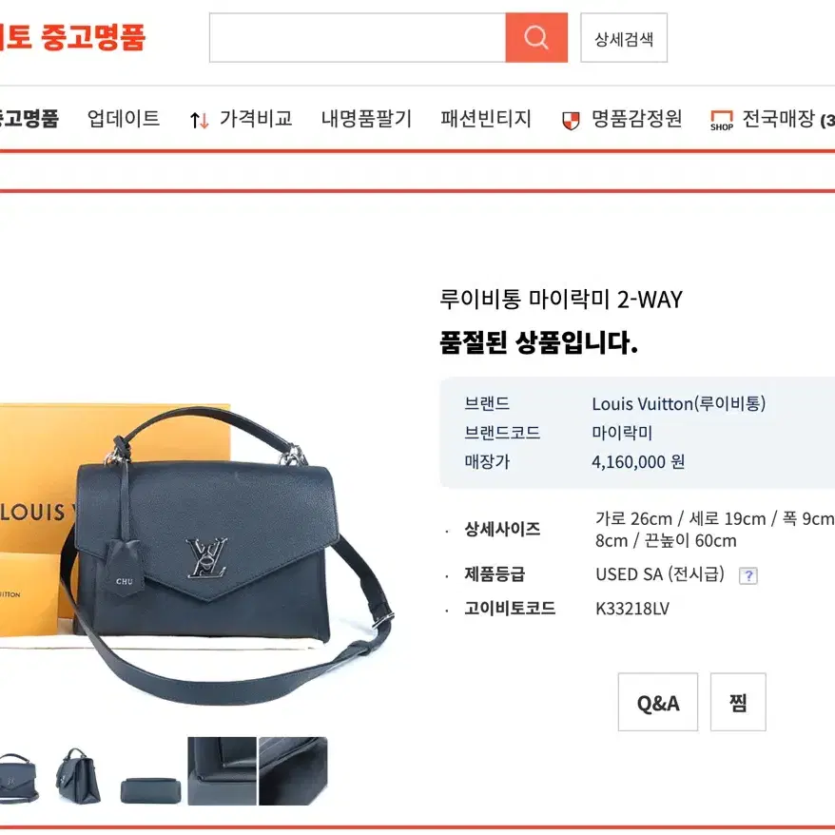Go to the 업데이트 menu
Screen dimensions: 835x835
coord(124,118)
